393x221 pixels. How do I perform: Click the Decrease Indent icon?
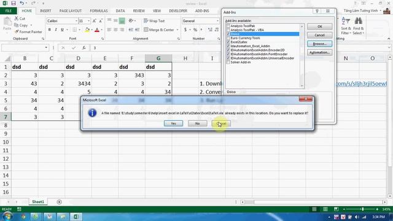pyautogui.click(x=131, y=30)
